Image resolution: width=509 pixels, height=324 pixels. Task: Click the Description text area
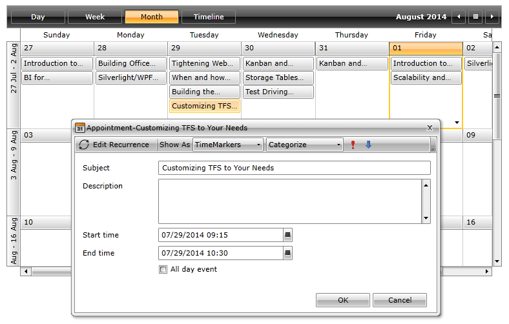[x=290, y=201]
